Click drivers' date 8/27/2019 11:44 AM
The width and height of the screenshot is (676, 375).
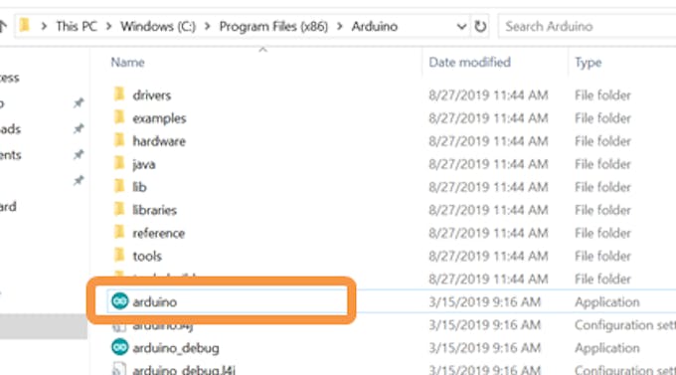488,94
